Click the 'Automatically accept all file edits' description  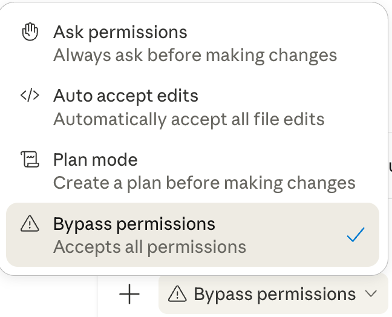pyautogui.click(x=189, y=119)
